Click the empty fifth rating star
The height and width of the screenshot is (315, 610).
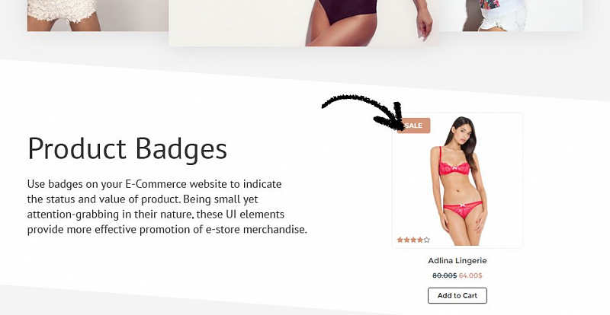[427, 240]
